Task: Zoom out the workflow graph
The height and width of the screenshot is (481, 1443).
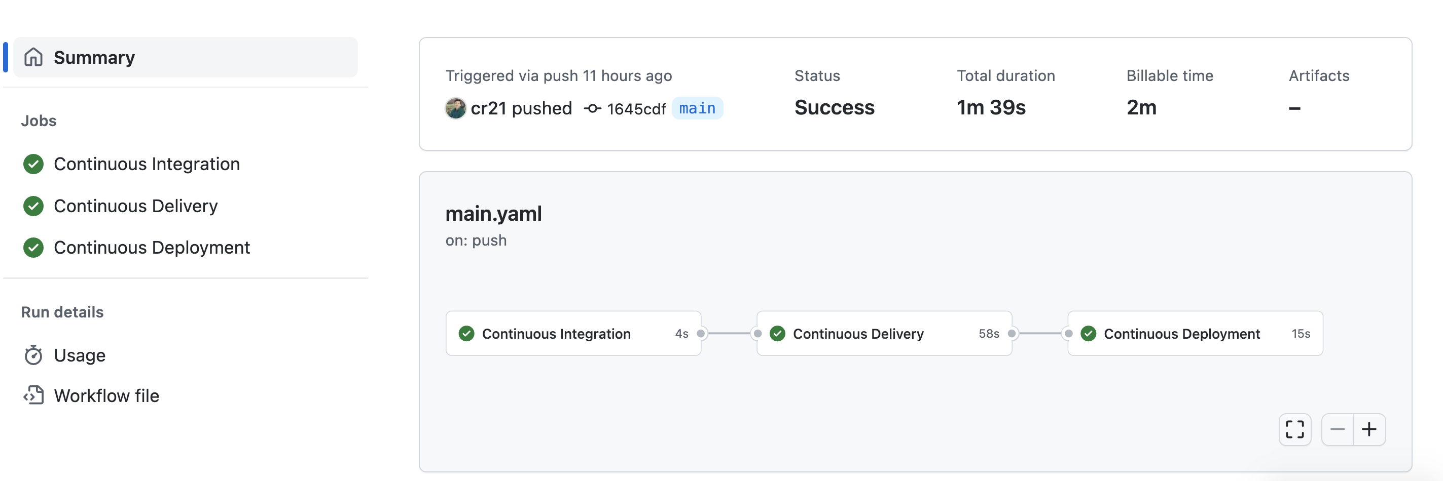Action: [x=1337, y=429]
